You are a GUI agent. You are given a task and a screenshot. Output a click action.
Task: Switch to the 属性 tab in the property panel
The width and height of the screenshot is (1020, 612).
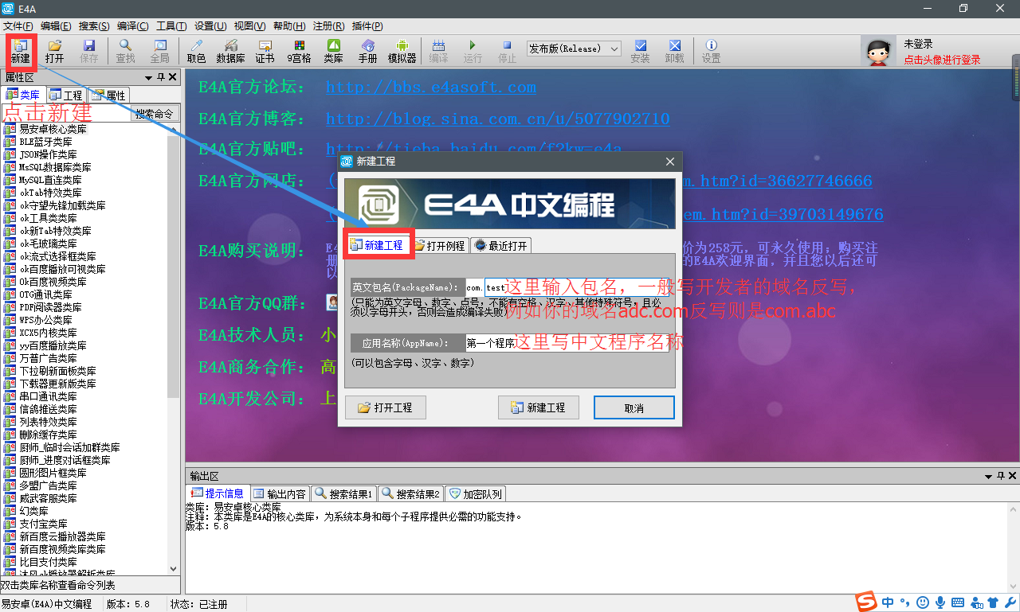point(108,96)
